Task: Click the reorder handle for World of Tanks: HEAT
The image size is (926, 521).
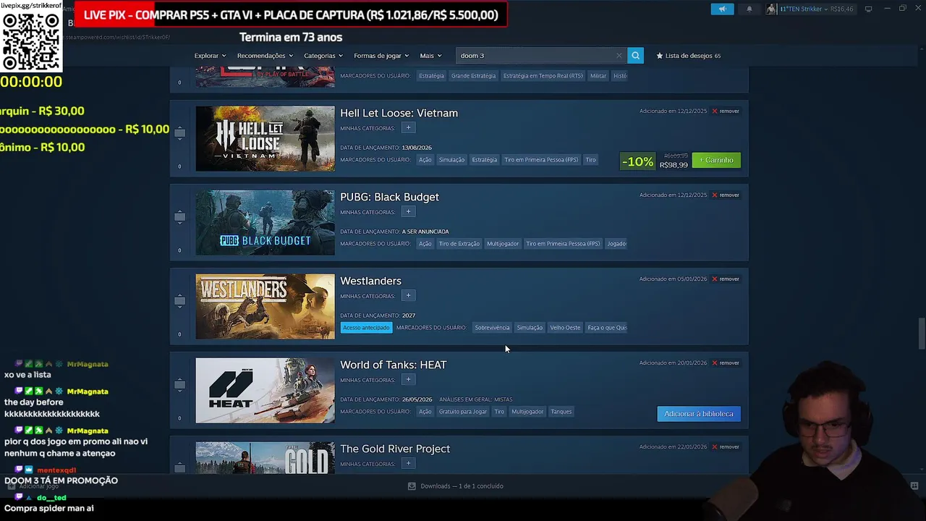Action: [x=179, y=385]
